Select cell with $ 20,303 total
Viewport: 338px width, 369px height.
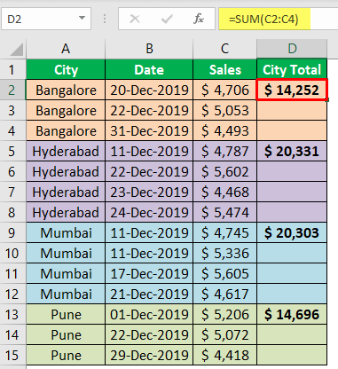pos(292,233)
